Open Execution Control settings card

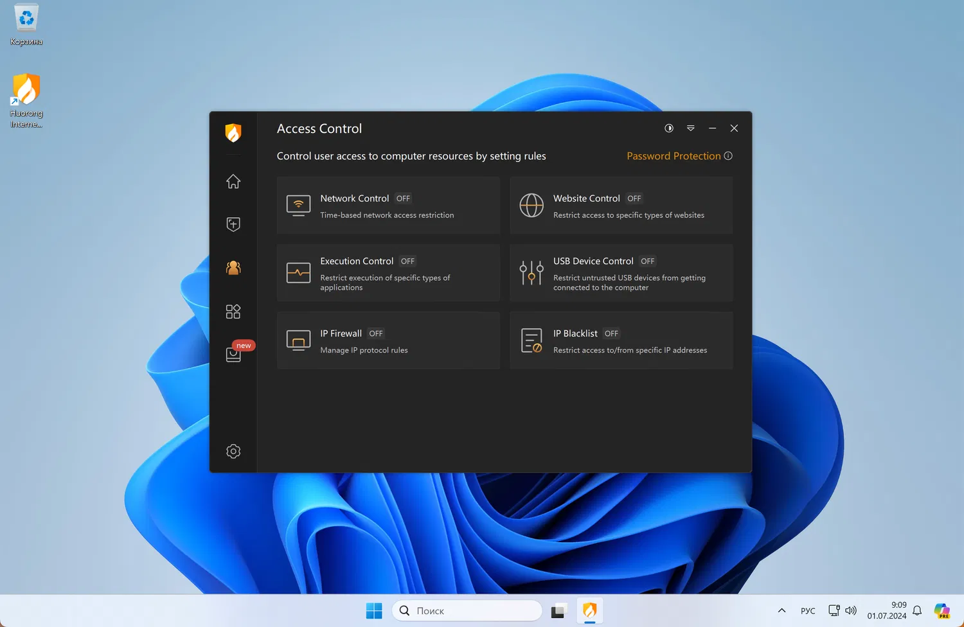click(388, 272)
